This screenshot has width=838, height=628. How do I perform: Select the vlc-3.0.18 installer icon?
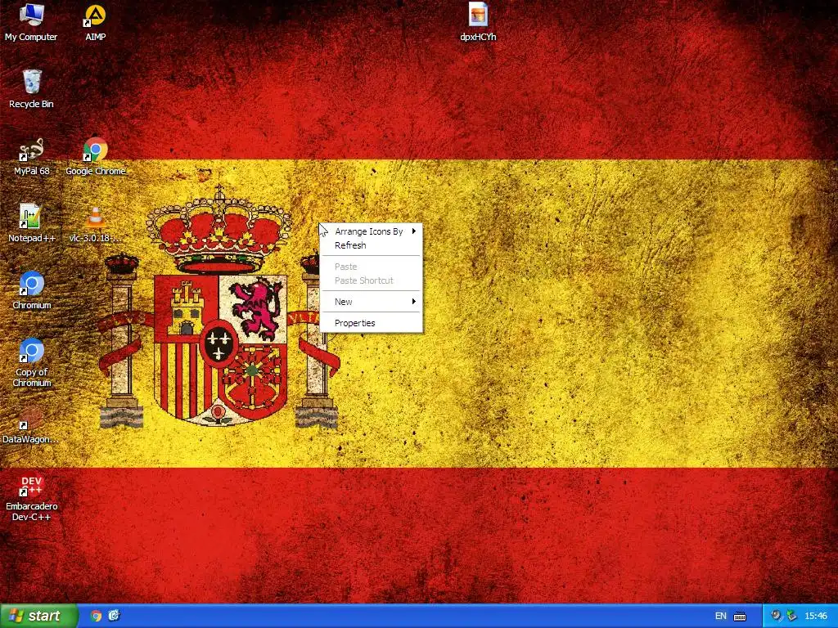pos(95,223)
